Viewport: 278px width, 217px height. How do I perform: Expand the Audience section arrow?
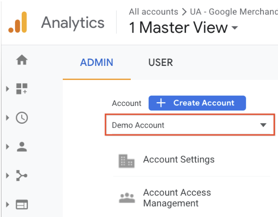[x=8, y=146]
